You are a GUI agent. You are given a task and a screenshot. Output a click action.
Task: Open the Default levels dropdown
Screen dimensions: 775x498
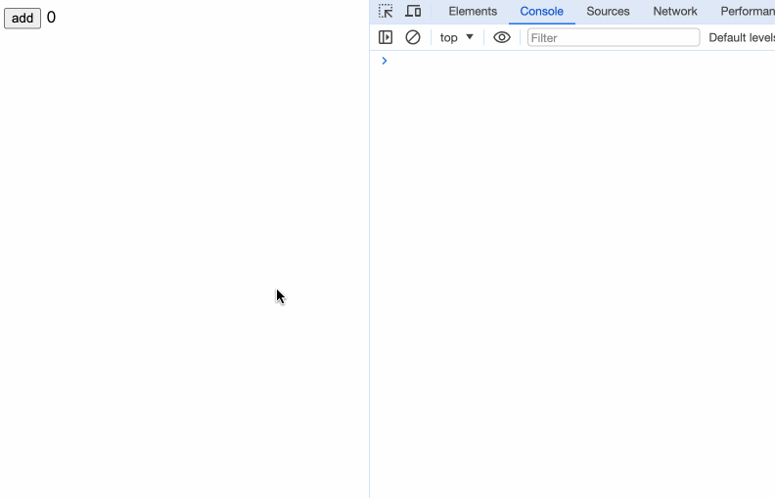[742, 37]
